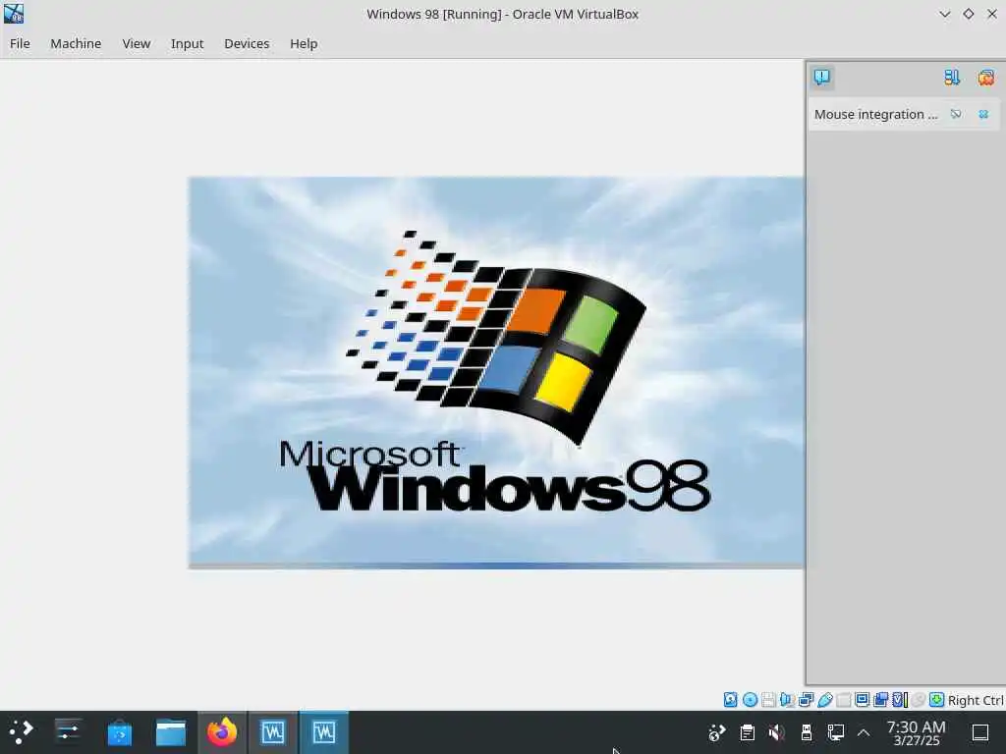This screenshot has height=754, width=1006.
Task: Click the hard disk activity indicator
Action: [730, 699]
